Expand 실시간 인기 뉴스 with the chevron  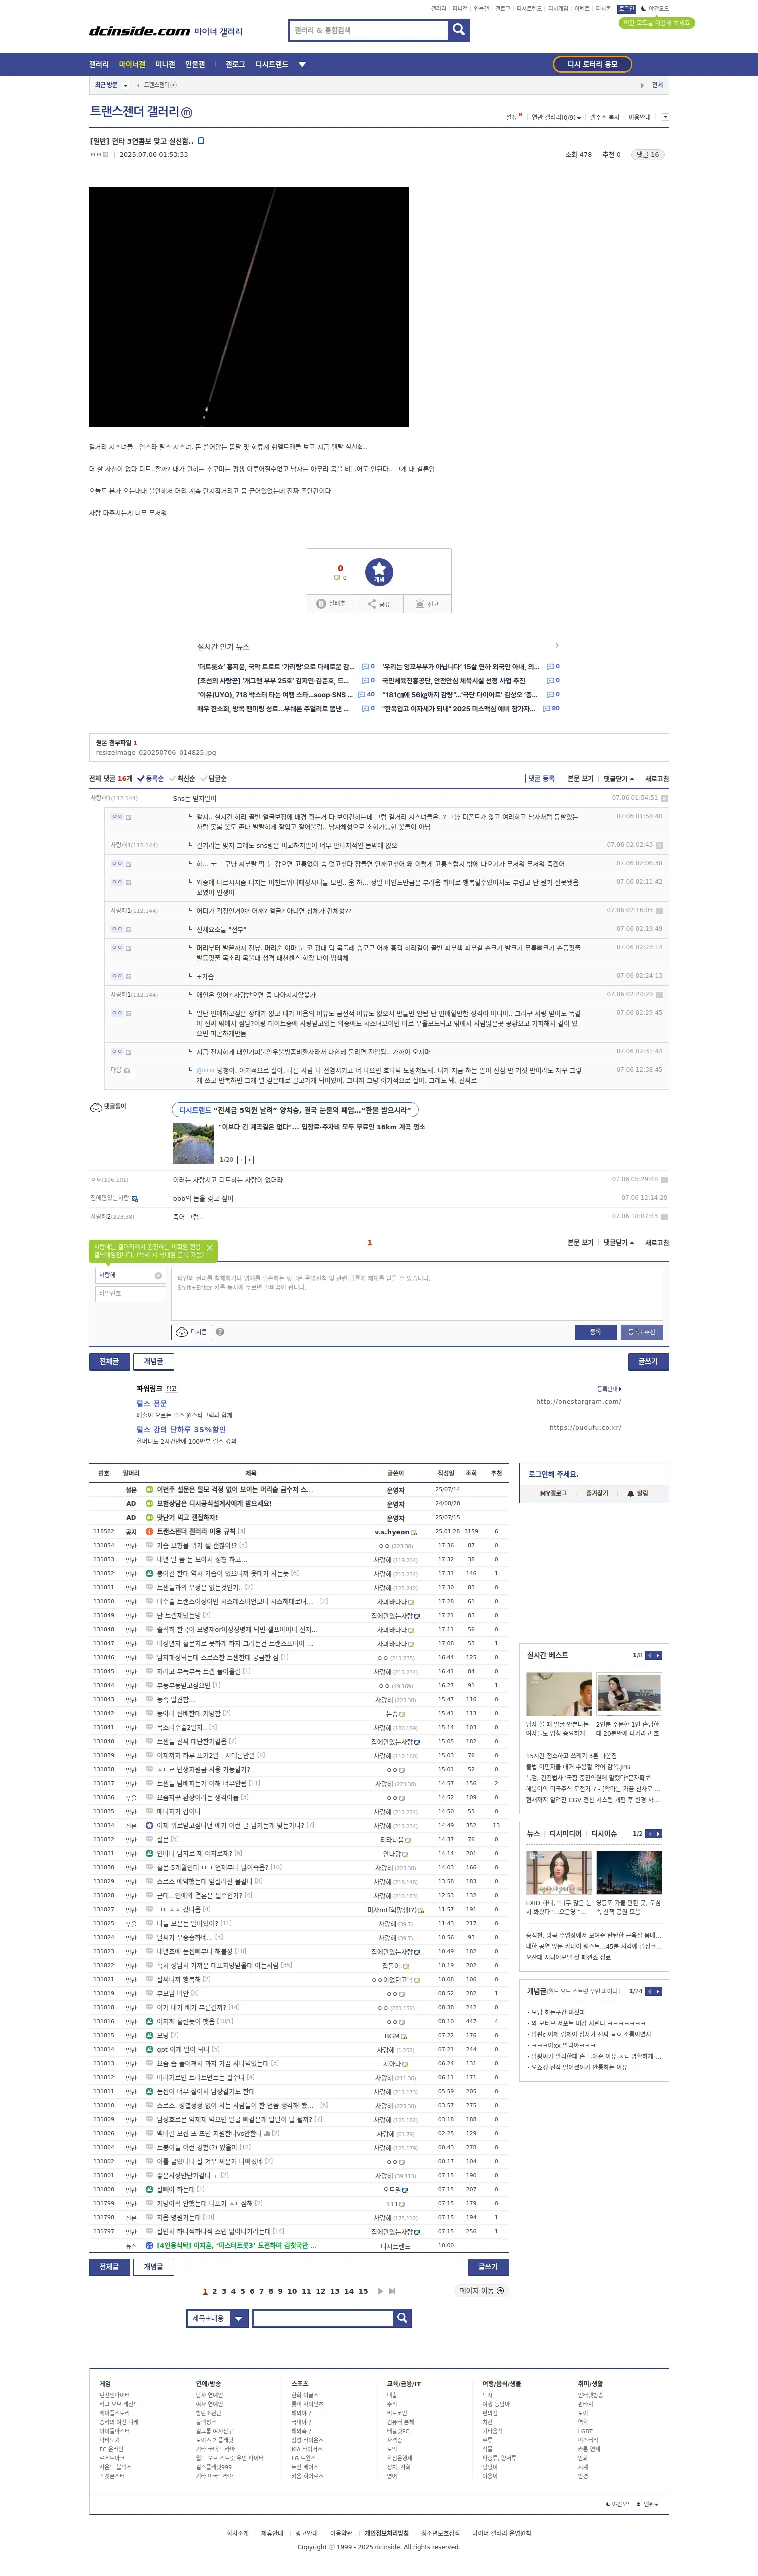pyautogui.click(x=557, y=646)
